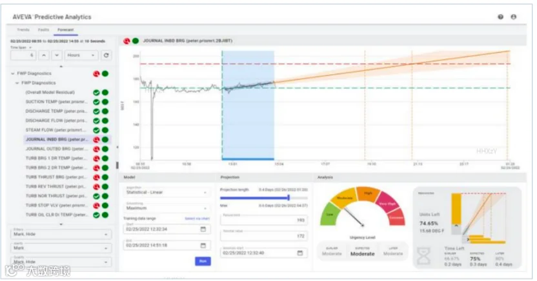Click the hourglass Time Left icon
This screenshot has width=537, height=281.
coord(424,256)
